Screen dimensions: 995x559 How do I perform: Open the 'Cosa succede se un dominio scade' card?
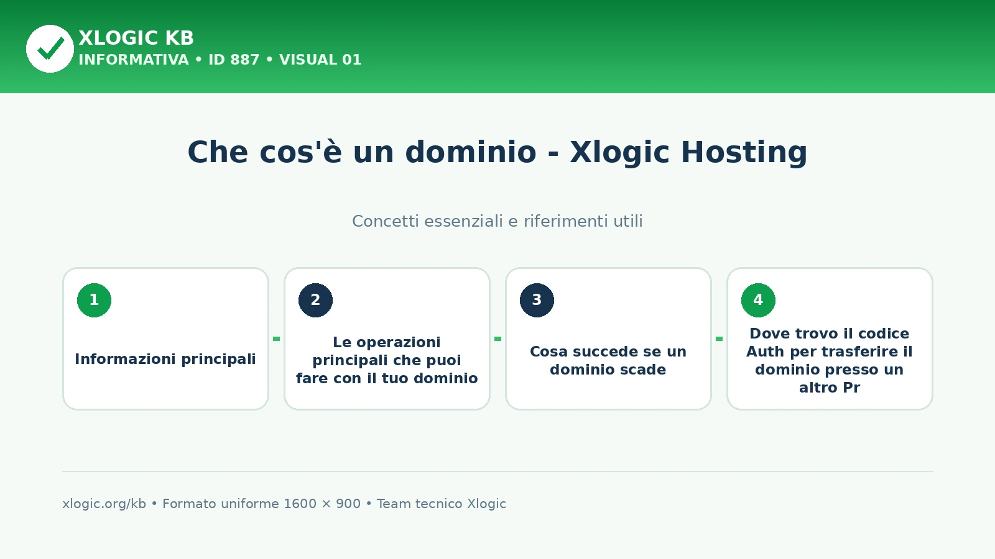[x=608, y=339]
